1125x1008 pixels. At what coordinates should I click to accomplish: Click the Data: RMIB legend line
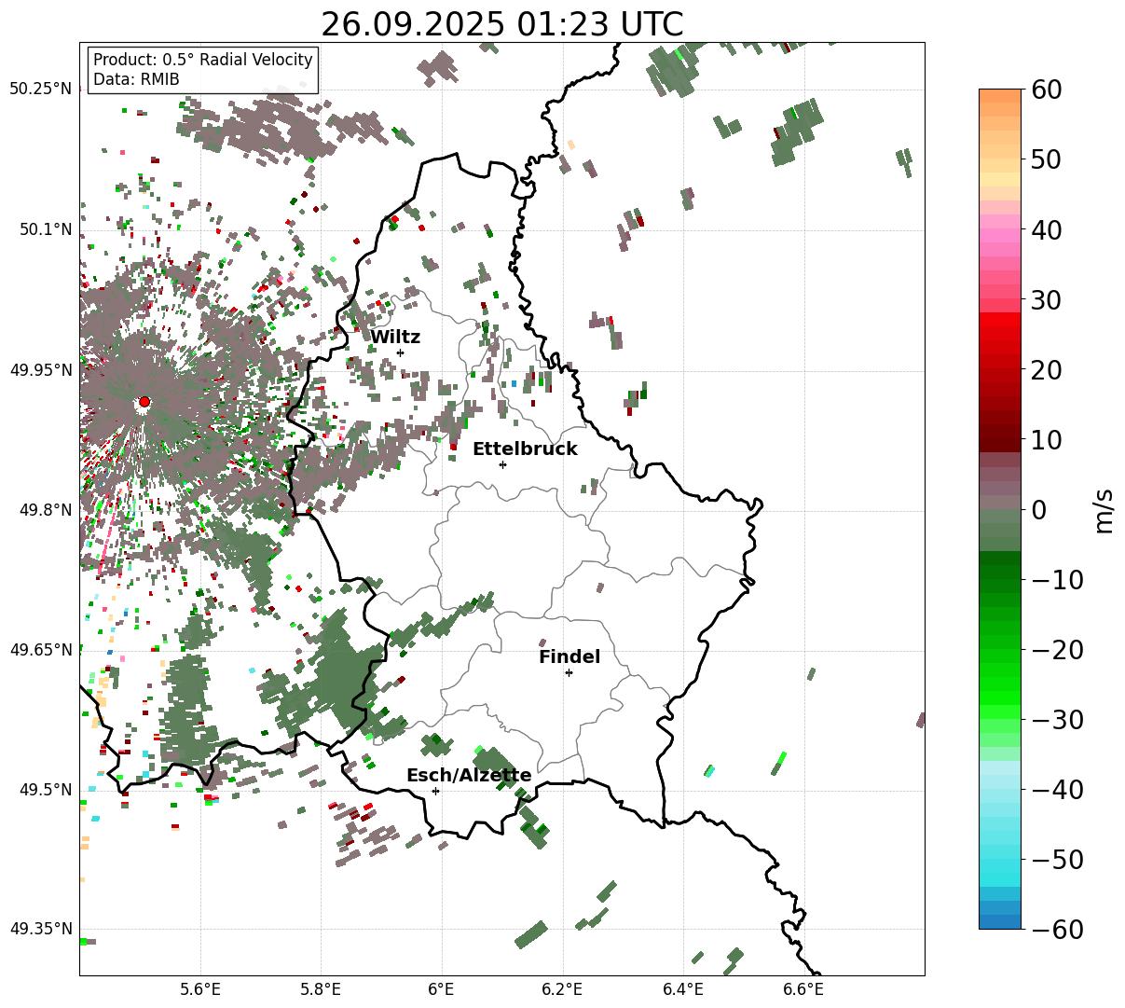coord(136,79)
